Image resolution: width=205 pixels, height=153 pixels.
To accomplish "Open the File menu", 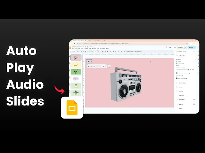I will coord(73,48).
